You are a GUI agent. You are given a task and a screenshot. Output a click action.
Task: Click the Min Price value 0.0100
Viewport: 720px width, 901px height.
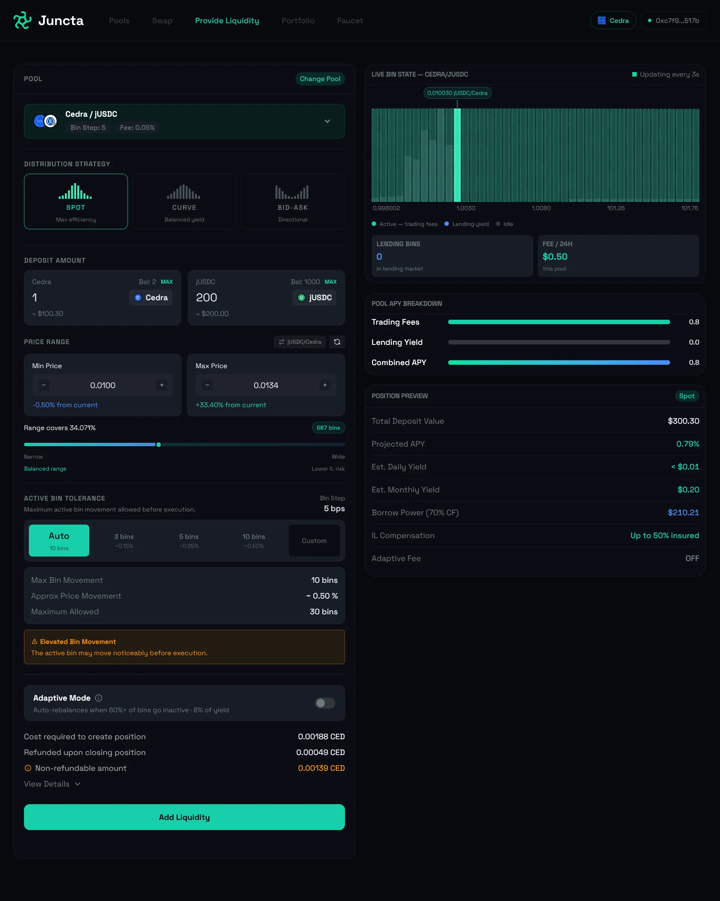(x=103, y=385)
